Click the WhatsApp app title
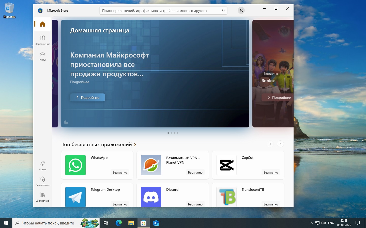Image resolution: width=366 pixels, height=228 pixels. 99,158
